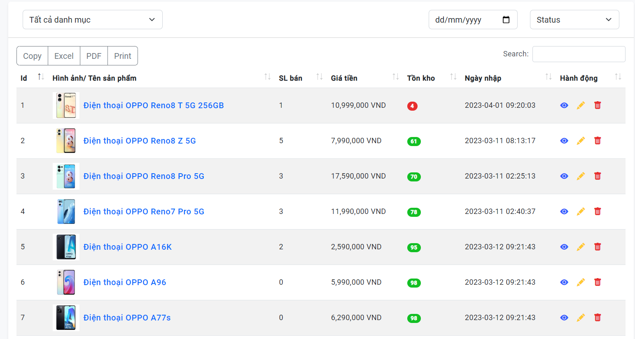Image resolution: width=635 pixels, height=339 pixels.
Task: Delete the OPPO Reno8 Pro 5G product
Action: pos(598,176)
